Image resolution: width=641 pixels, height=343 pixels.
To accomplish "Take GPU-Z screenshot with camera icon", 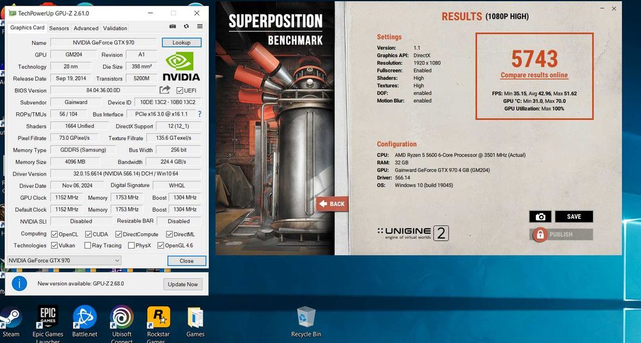I will [172, 26].
